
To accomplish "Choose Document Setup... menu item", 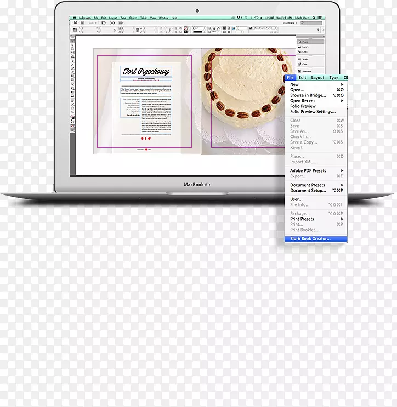I will [316, 190].
